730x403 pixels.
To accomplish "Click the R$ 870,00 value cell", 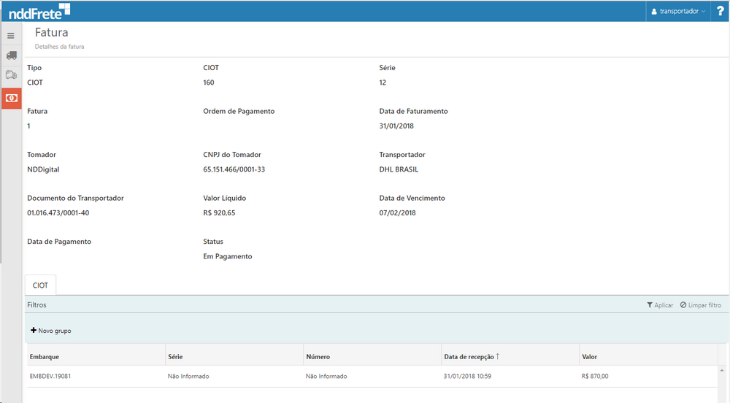I will (595, 377).
